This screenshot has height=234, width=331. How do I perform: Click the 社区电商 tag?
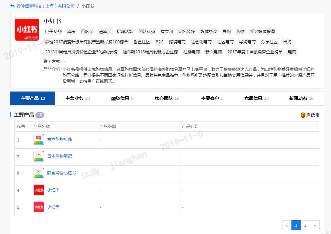click(225, 42)
